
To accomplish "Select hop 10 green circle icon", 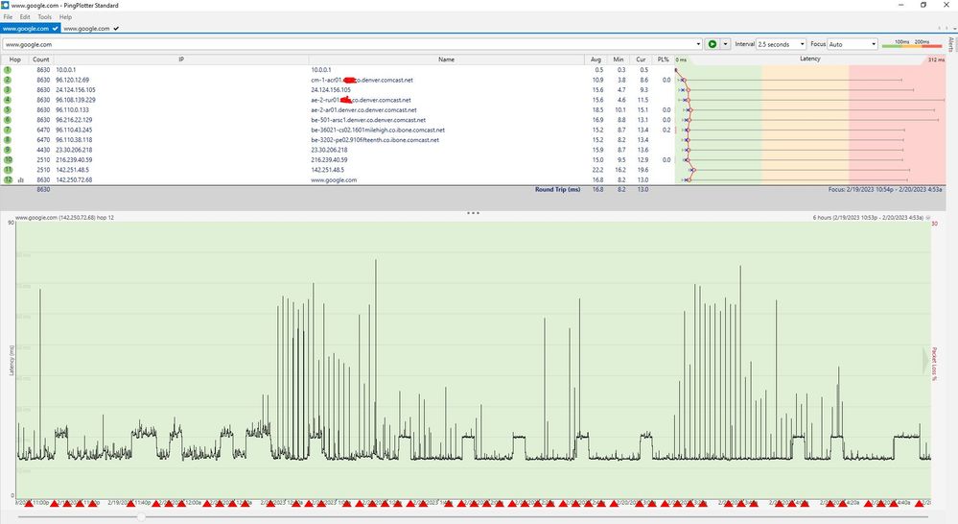I will click(x=8, y=159).
